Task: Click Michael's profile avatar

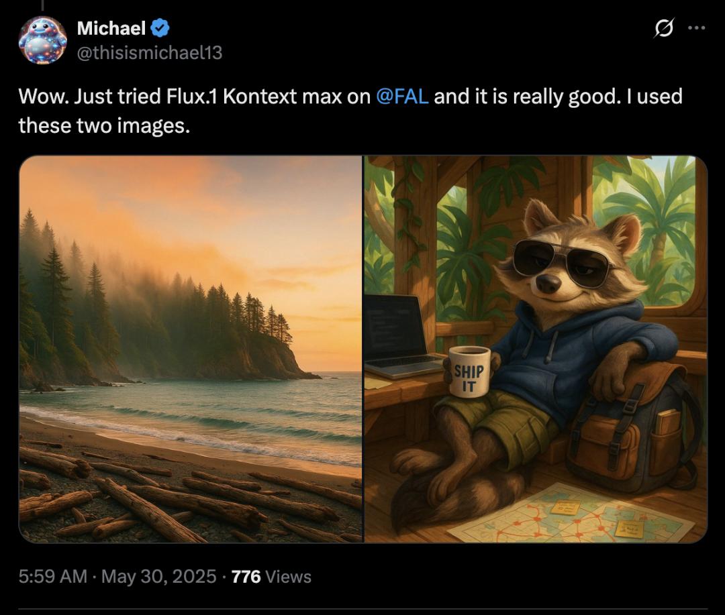Action: (x=43, y=40)
